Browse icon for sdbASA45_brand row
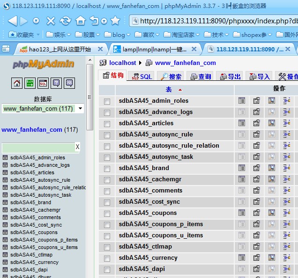298x278 pixels. point(242,168)
